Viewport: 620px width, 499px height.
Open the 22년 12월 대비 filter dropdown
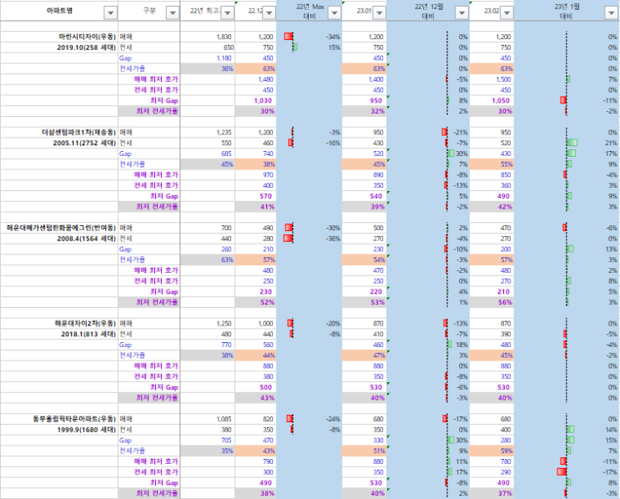461,13
